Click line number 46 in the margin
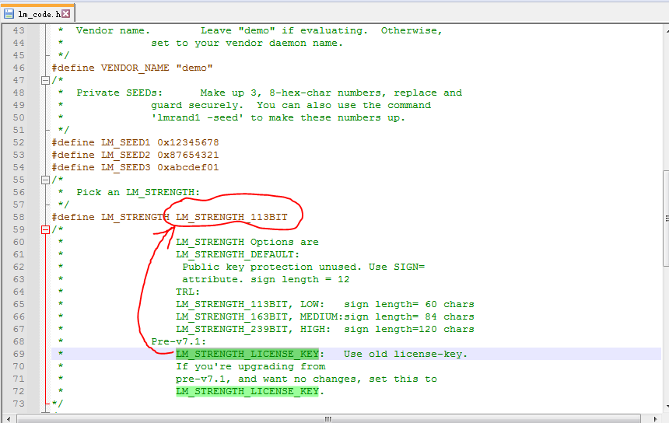The image size is (669, 423). click(19, 68)
